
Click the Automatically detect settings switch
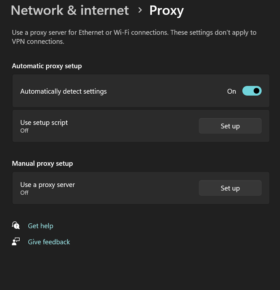[252, 91]
